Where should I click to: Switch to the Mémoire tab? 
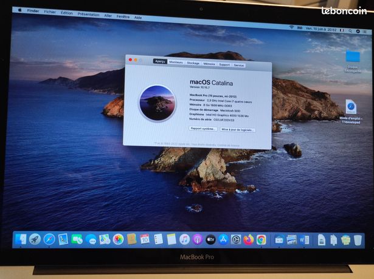209,64
